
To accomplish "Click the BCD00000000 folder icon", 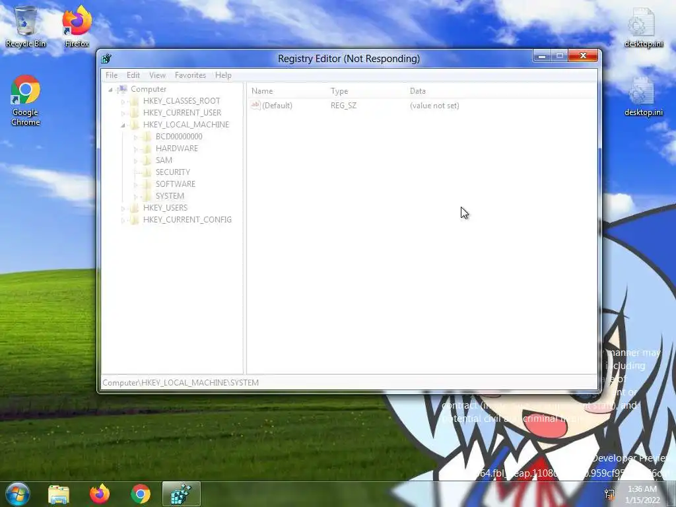I will (x=147, y=137).
